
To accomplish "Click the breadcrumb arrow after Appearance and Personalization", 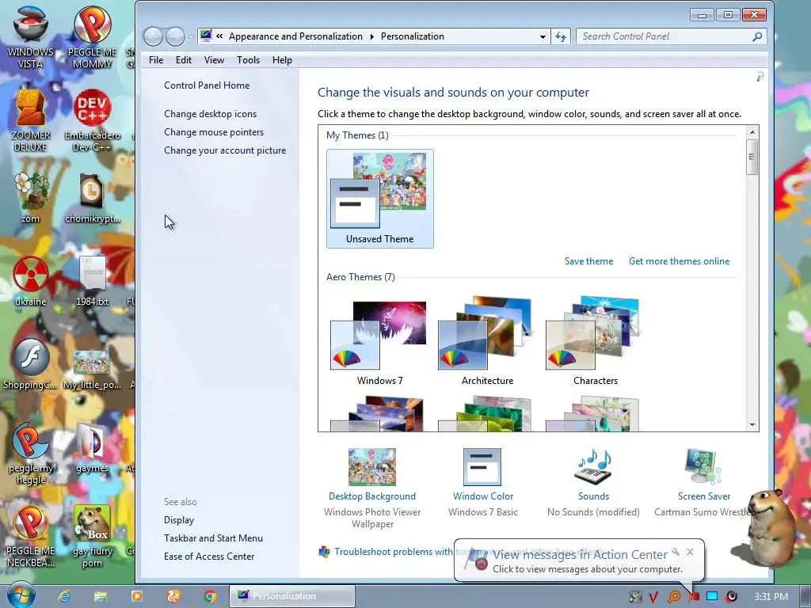I will [371, 36].
